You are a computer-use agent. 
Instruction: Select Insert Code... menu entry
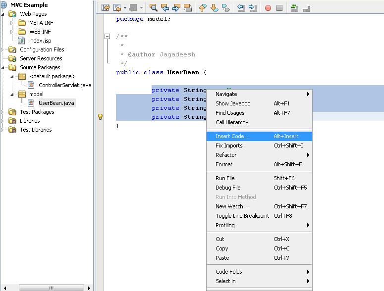click(259, 136)
